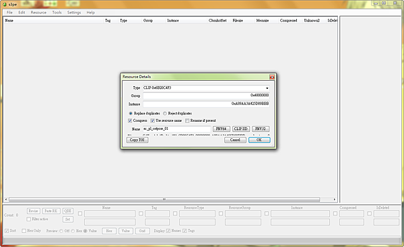Image resolution: width=404 pixels, height=247 pixels.
Task: Click the Set button under QBE
Action: coord(68,219)
